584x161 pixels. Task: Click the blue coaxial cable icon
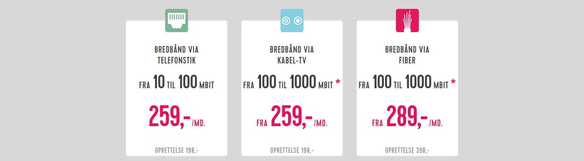pyautogui.click(x=292, y=21)
